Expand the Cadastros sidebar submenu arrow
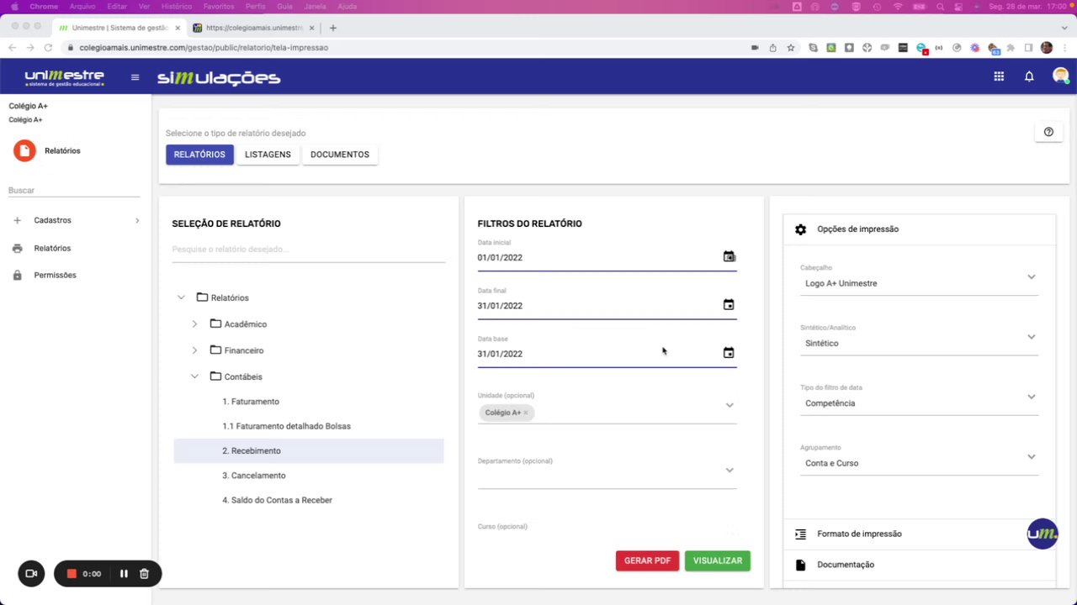This screenshot has width=1077, height=605. coord(137,220)
